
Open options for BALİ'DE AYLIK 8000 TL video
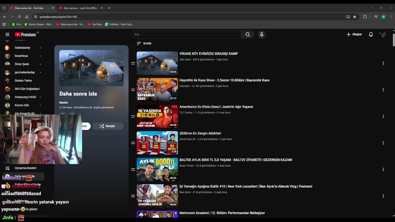point(383,169)
